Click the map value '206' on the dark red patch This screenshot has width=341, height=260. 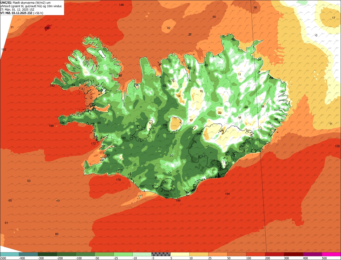[47, 28]
